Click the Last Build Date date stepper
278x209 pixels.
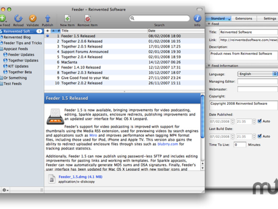pyautogui.click(x=233, y=137)
